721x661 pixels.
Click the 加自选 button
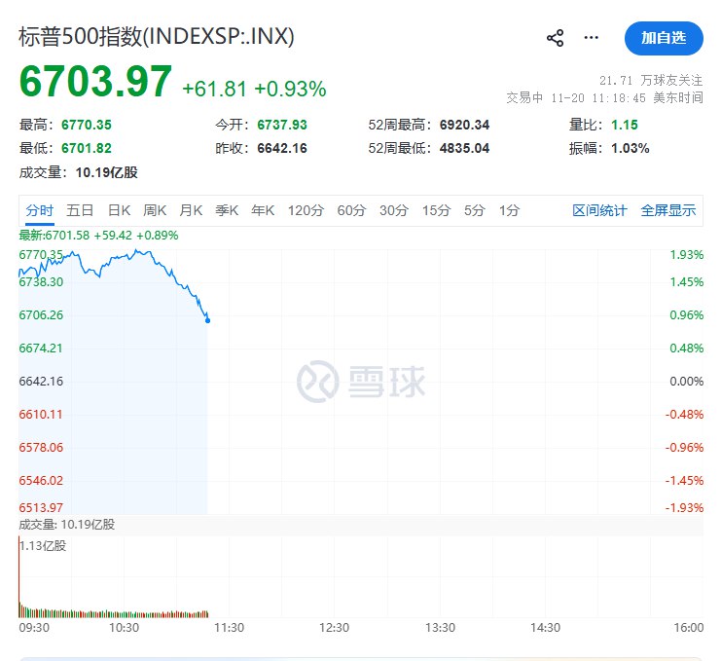pyautogui.click(x=664, y=38)
